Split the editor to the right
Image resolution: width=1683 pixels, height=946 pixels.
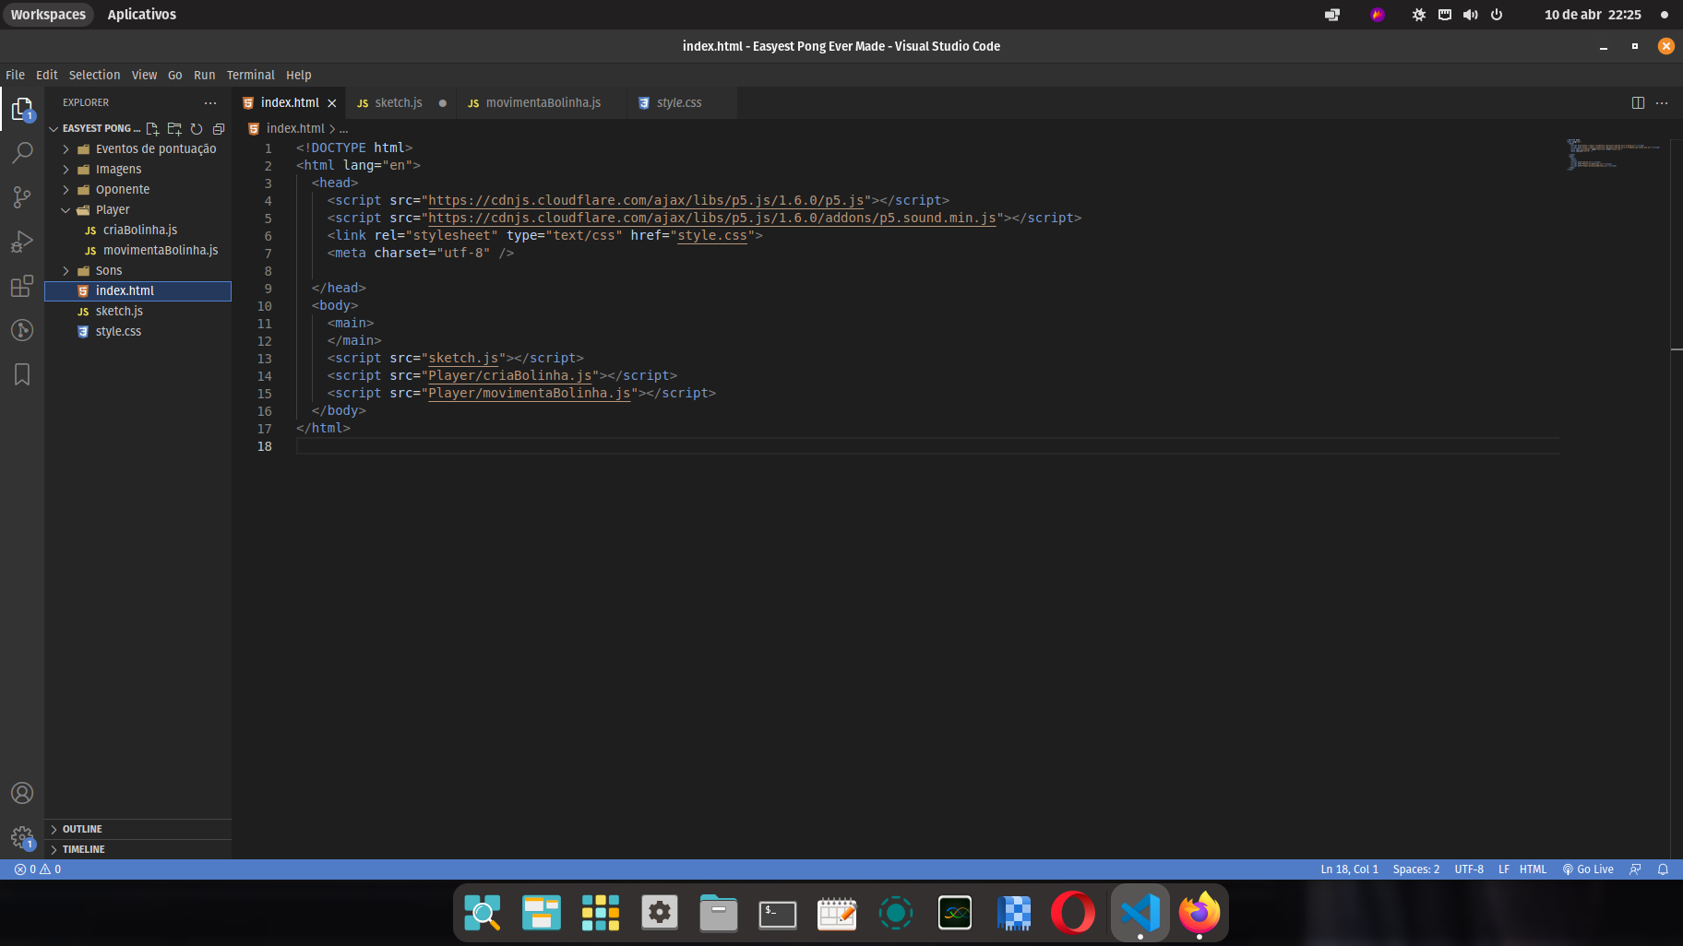1638,103
